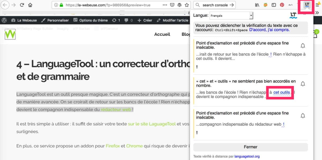Dismiss the tip with 'D'accord, j'ai compris'
The width and height of the screenshot is (322, 160).
(269, 30)
